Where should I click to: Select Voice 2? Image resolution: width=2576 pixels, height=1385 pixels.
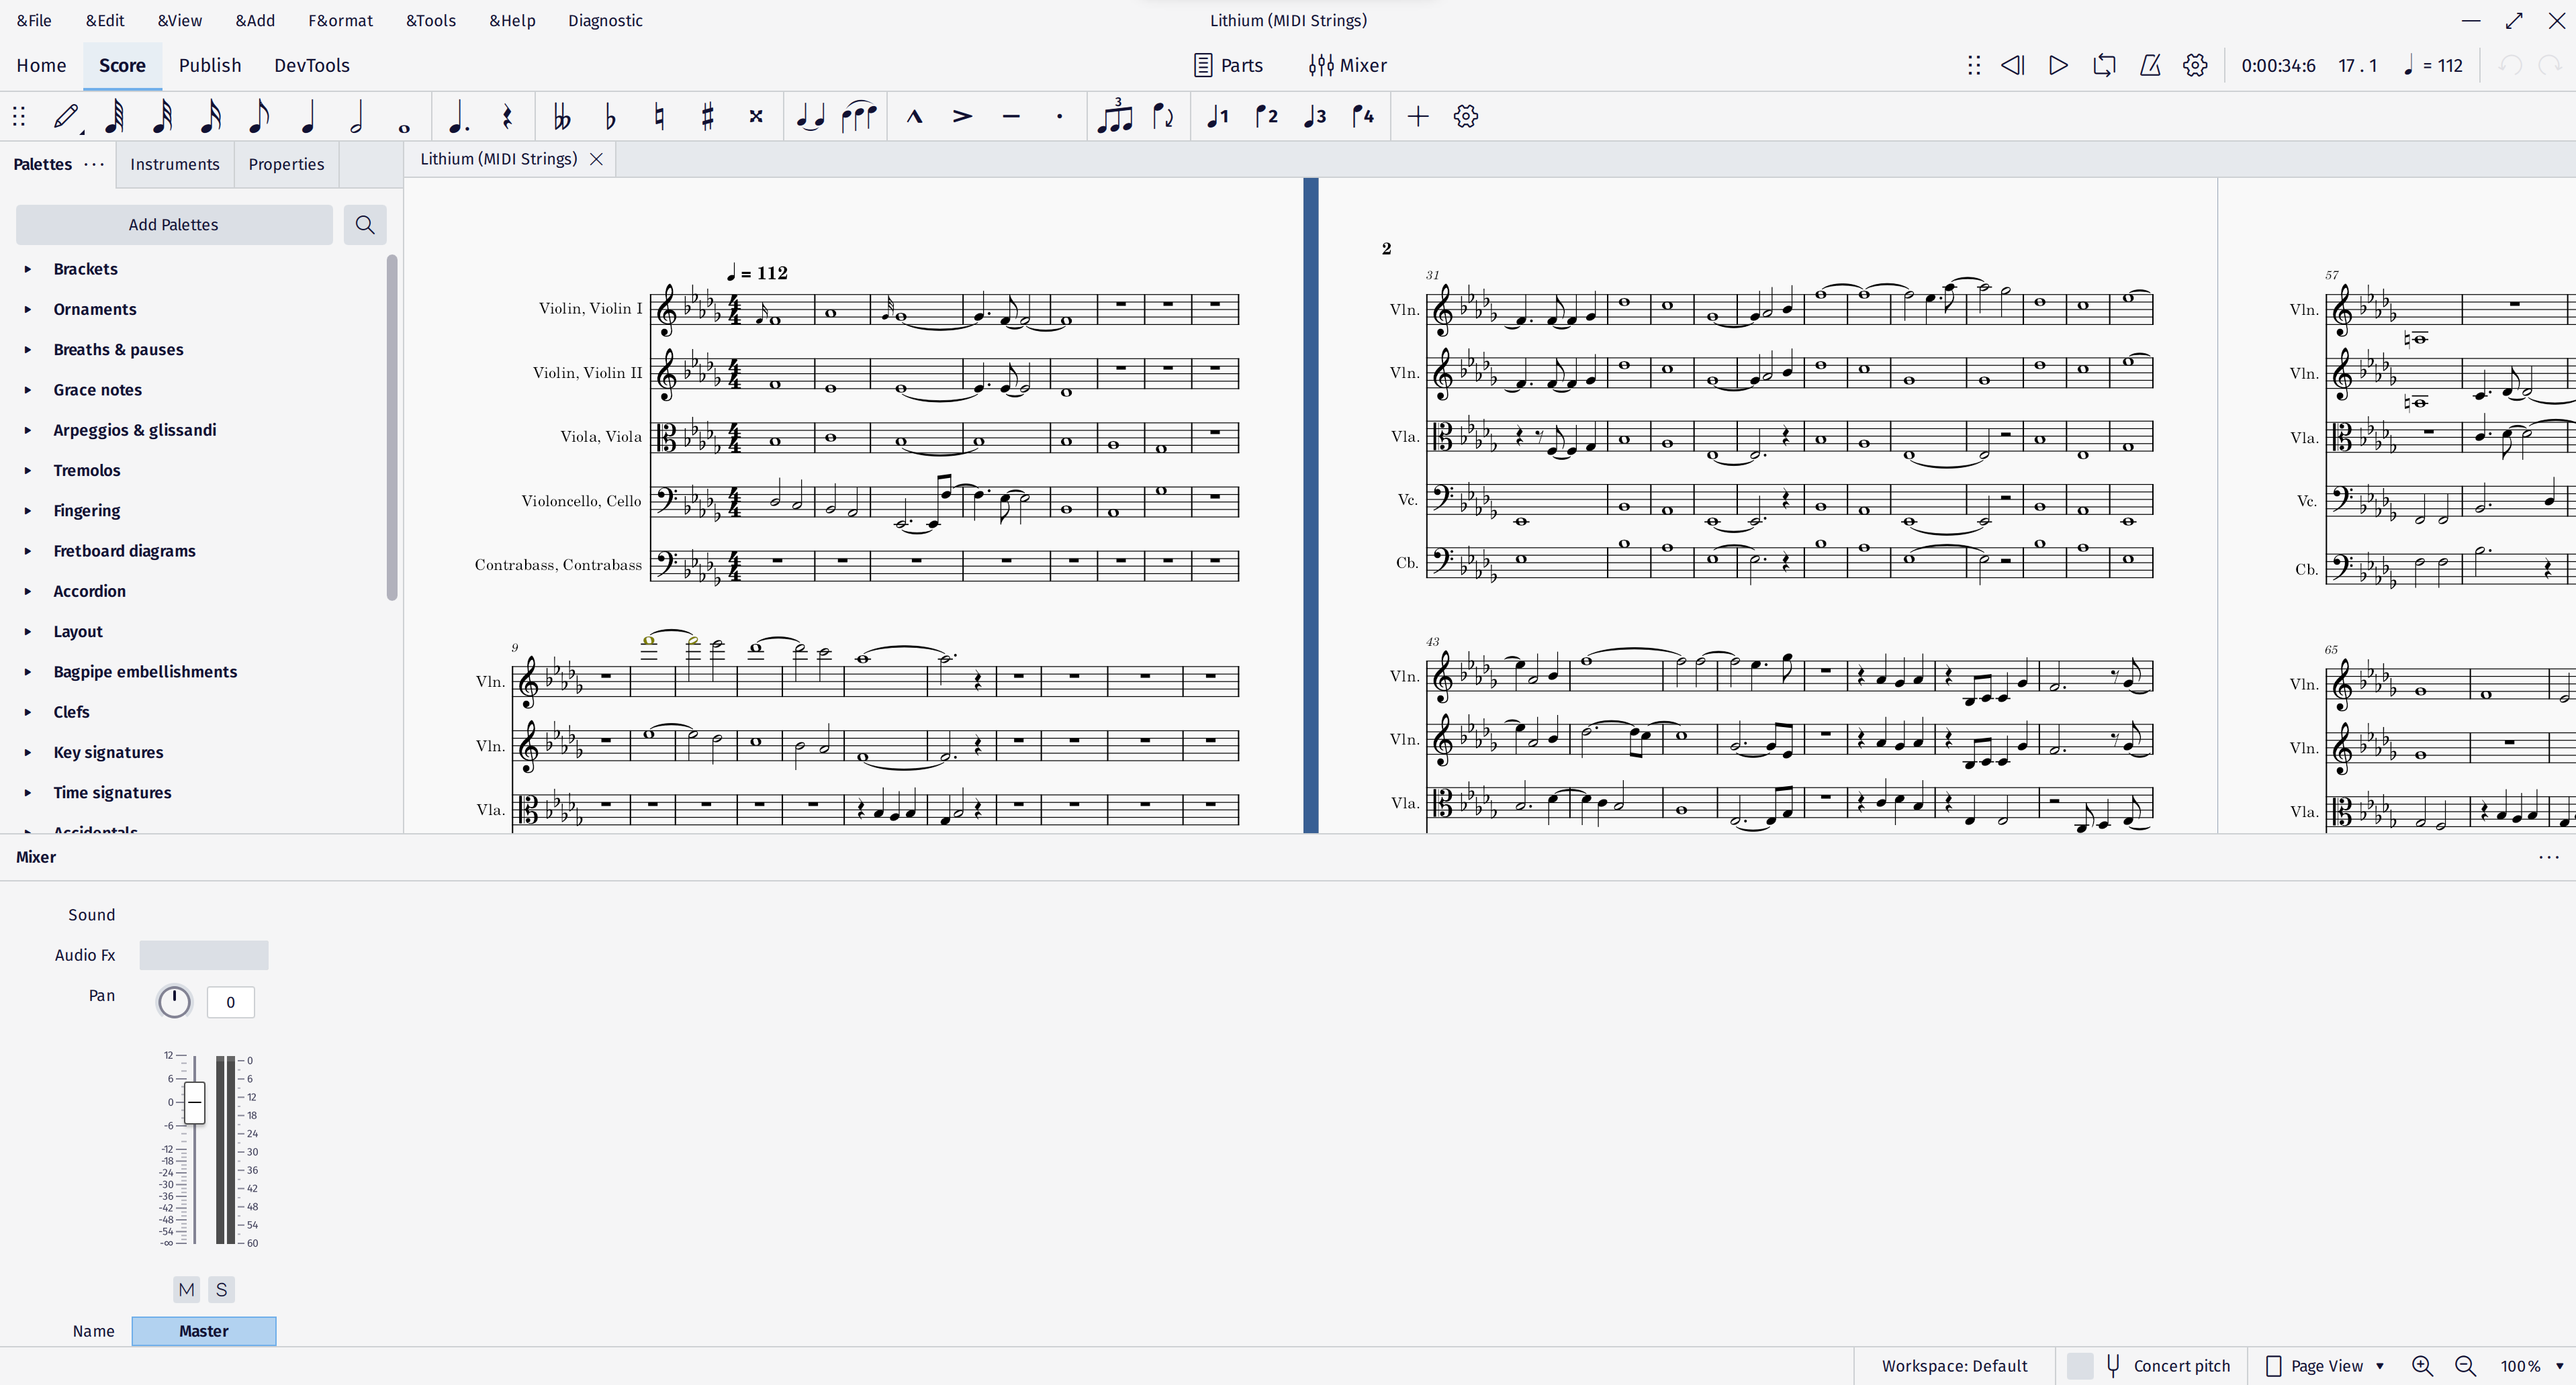[x=1265, y=117]
